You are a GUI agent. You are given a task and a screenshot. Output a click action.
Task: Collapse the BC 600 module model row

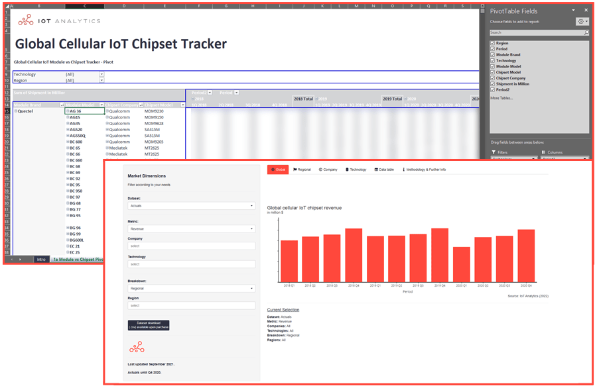click(x=68, y=142)
